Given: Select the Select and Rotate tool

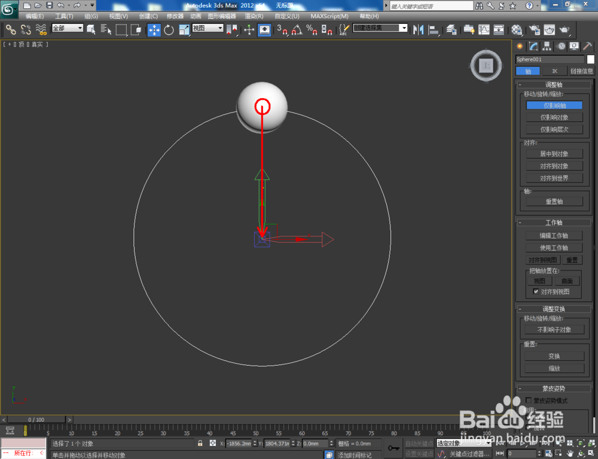Looking at the screenshot, I should 169,30.
